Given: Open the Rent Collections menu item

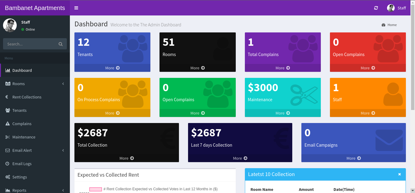Looking at the screenshot, I should (35, 97).
